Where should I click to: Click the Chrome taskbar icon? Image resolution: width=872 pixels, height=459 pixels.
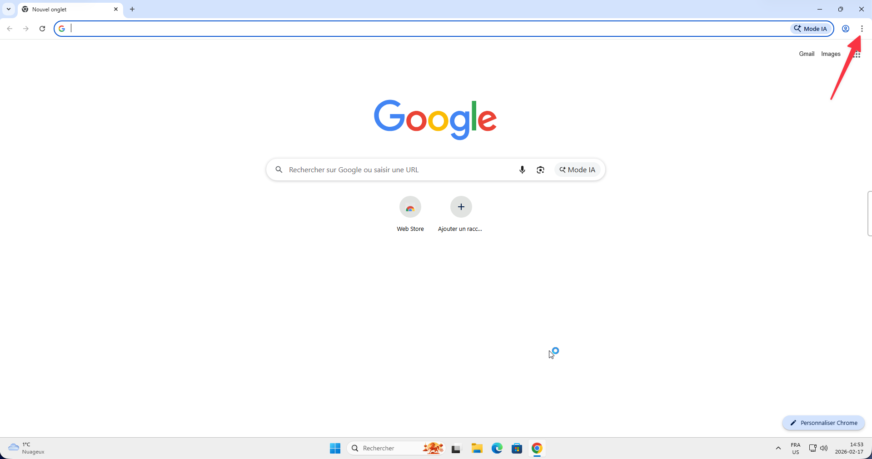point(537,448)
